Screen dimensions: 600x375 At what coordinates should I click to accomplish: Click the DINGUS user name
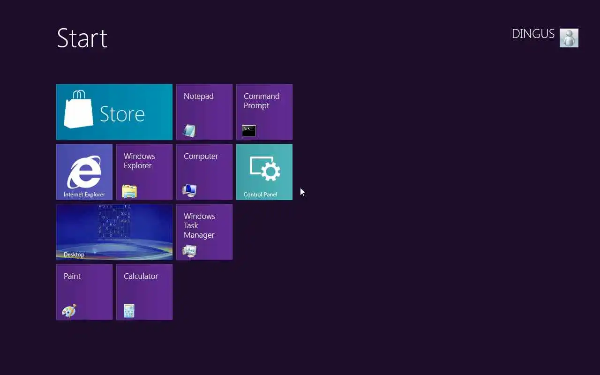pyautogui.click(x=533, y=34)
